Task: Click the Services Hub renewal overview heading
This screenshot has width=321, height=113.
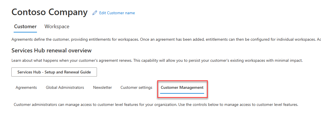Action: coord(51,50)
